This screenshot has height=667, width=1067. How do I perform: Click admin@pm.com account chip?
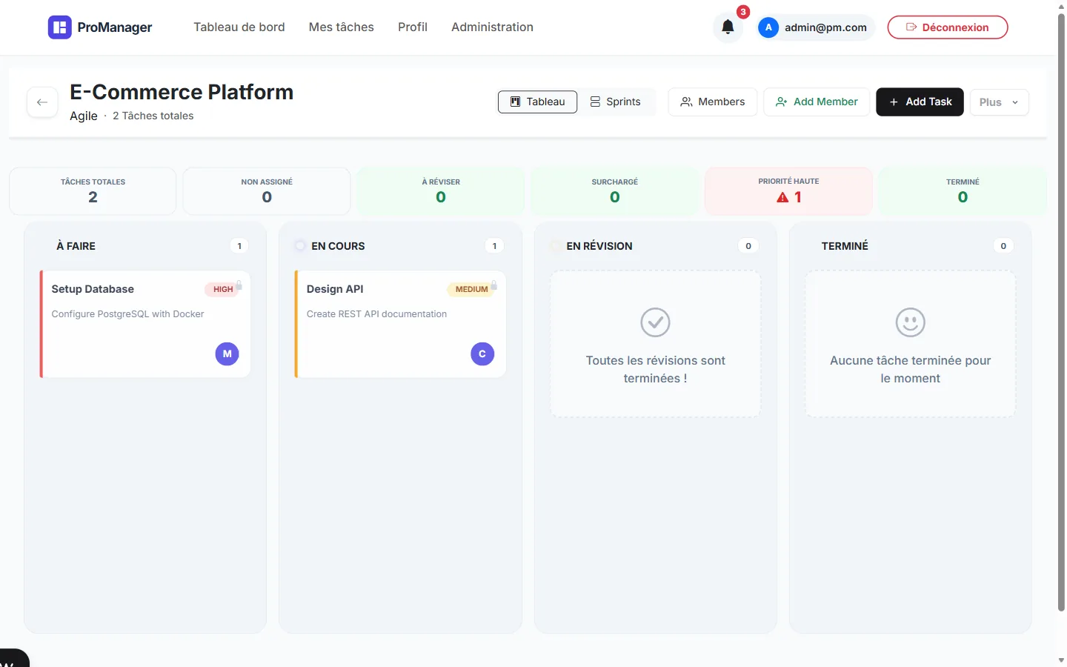(816, 27)
